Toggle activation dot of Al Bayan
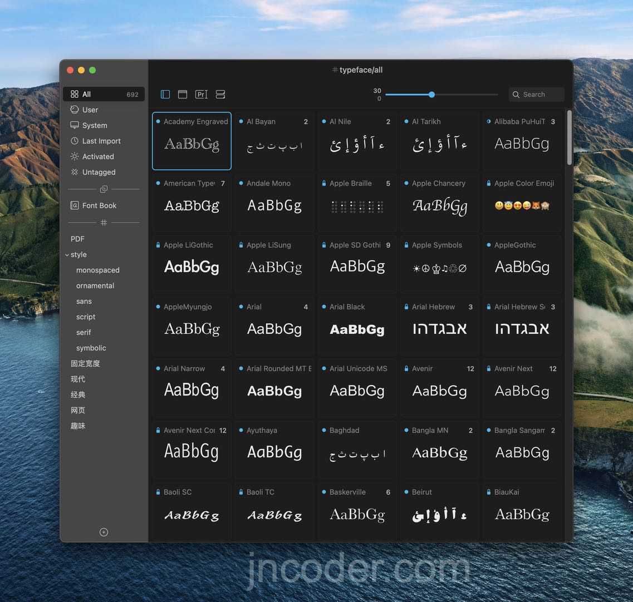This screenshot has width=633, height=602. click(x=241, y=121)
